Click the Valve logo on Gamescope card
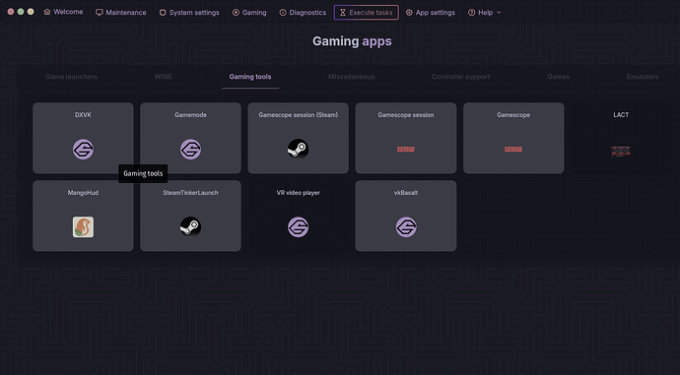Image resolution: width=680 pixels, height=375 pixels. (513, 150)
